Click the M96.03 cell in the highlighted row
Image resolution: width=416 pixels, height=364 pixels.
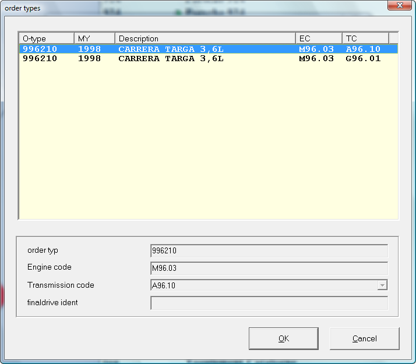click(316, 49)
